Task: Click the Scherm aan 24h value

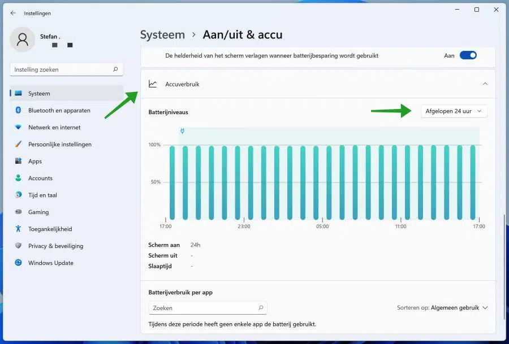Action: [196, 245]
